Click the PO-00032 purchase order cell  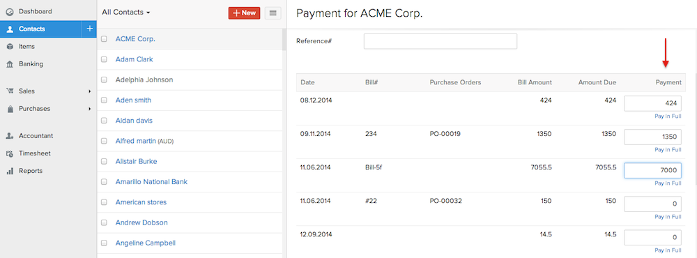(446, 201)
